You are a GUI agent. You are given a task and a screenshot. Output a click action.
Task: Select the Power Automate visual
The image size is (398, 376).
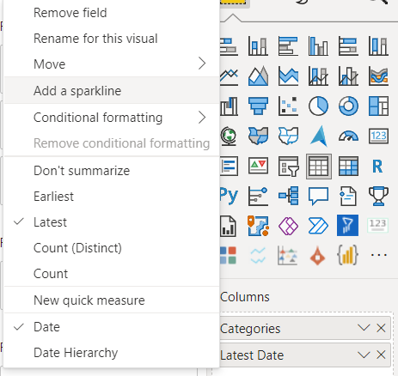(318, 226)
